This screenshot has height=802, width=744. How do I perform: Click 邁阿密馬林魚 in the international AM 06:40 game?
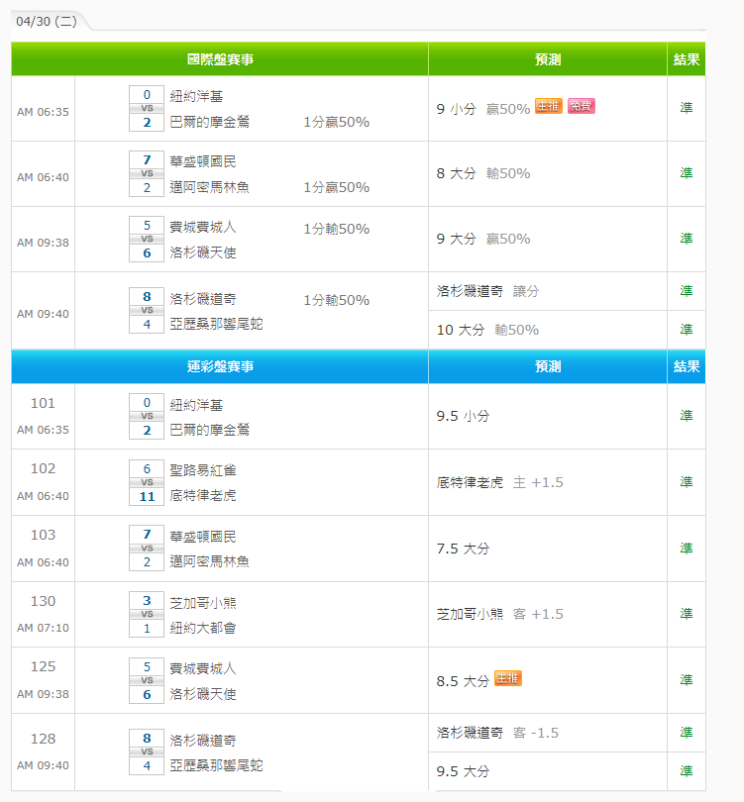tap(210, 187)
